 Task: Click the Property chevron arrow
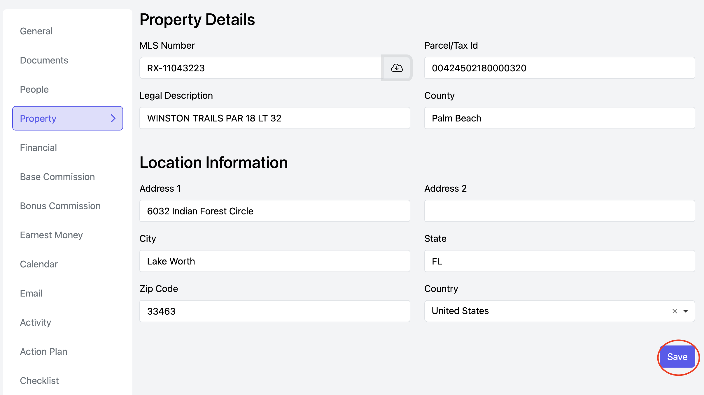113,118
